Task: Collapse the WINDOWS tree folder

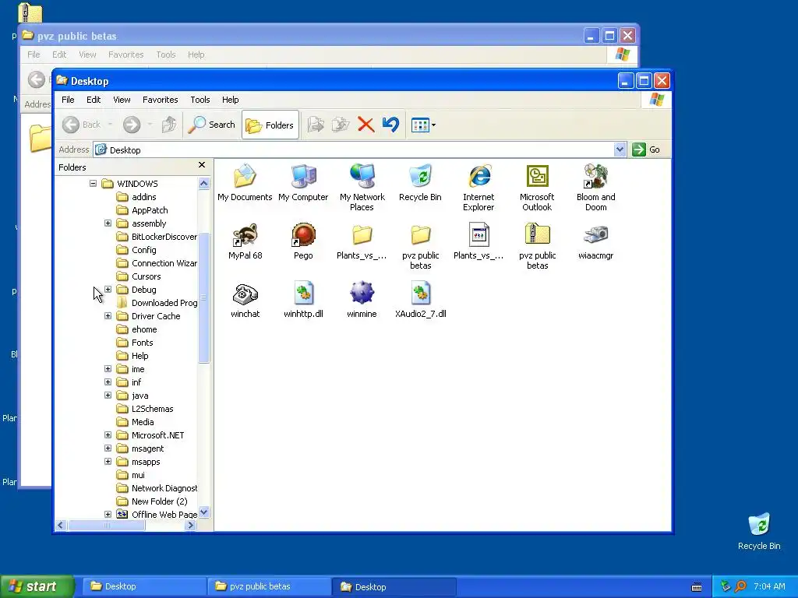Action: (x=94, y=183)
